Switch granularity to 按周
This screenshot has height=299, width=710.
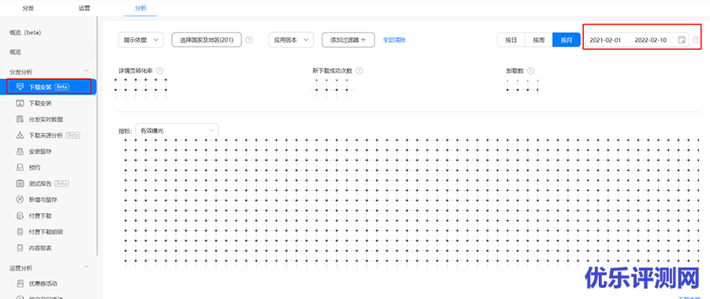click(539, 40)
